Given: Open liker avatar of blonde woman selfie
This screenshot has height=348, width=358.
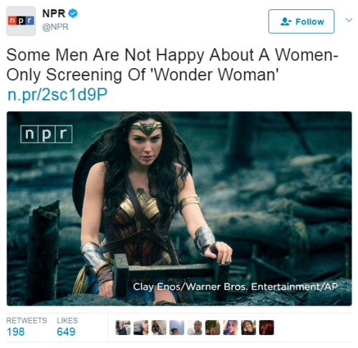Looking at the screenshot, I should [x=231, y=327].
